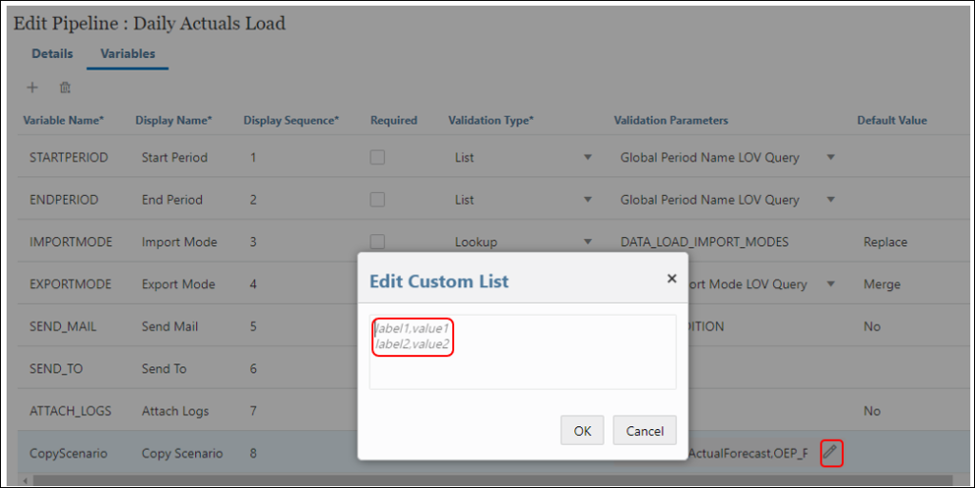Expand Lookup Validation Type dropdown for IMPORTMODE
Screen dimensions: 975x488
pos(587,242)
